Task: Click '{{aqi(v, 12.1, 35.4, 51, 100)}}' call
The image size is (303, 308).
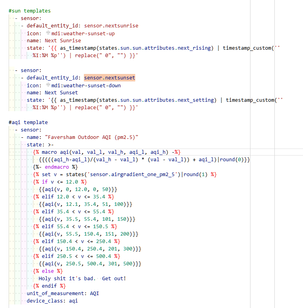Action: coord(85,204)
